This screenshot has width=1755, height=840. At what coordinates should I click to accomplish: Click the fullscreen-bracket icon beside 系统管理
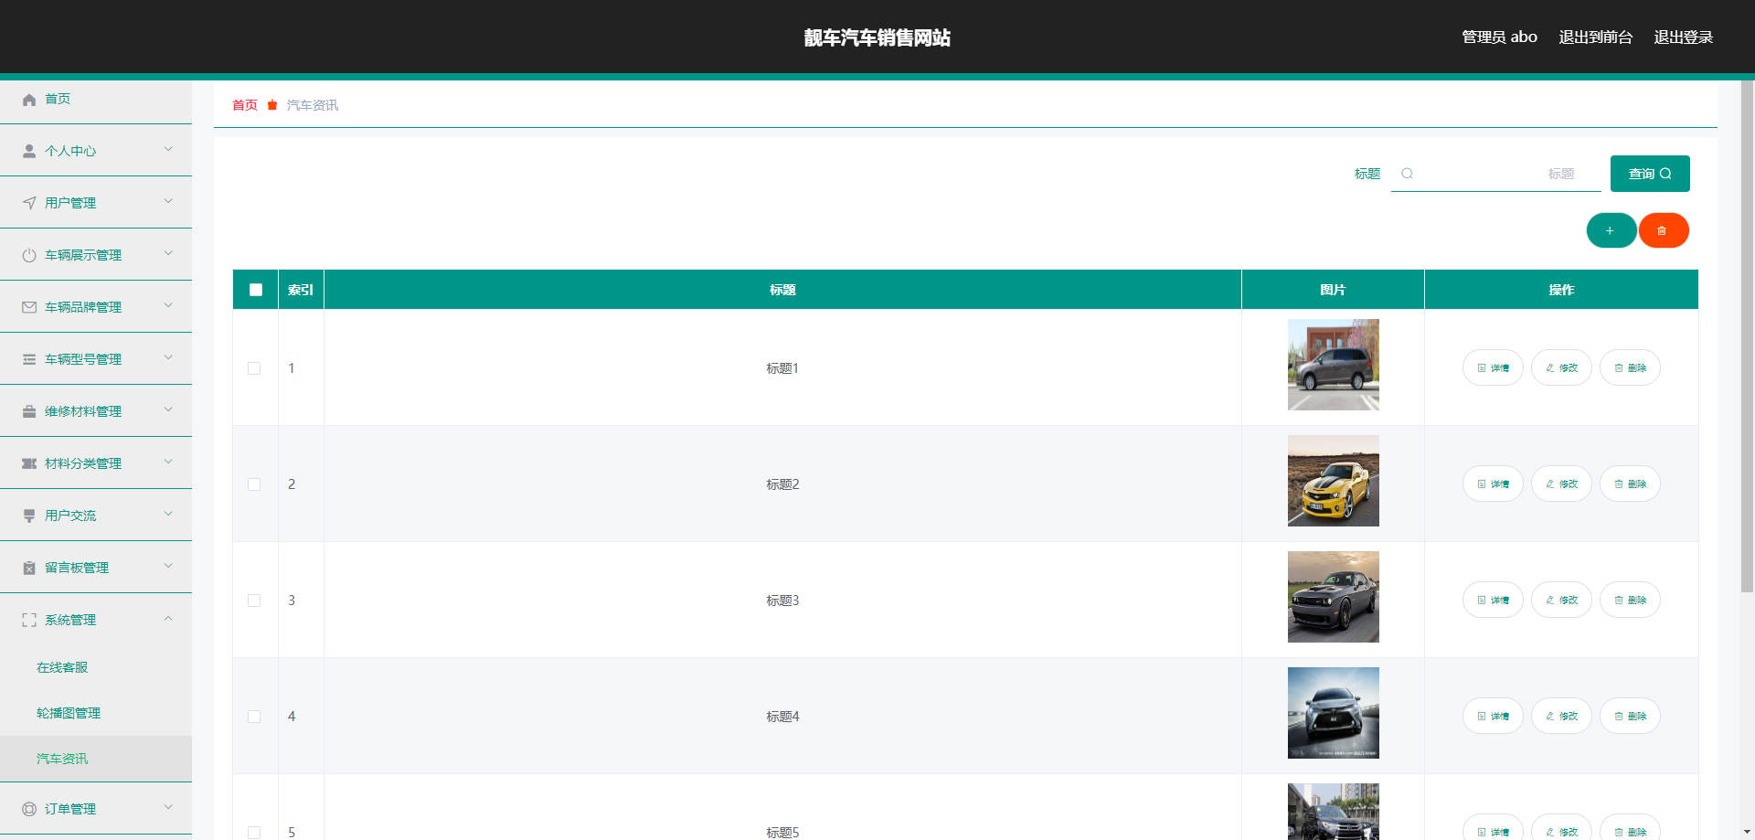pos(29,620)
